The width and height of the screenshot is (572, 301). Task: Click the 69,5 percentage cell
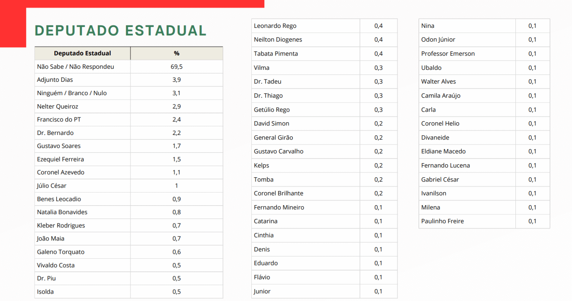177,67
